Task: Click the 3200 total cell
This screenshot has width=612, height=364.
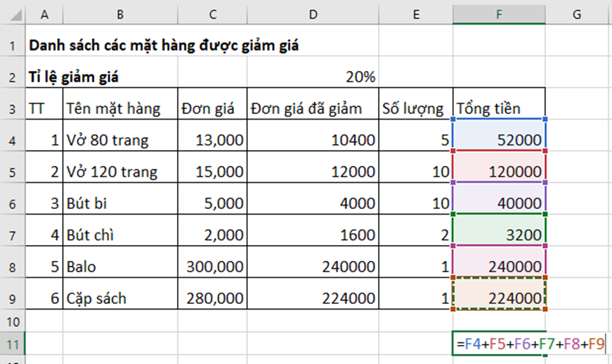Action: click(499, 230)
